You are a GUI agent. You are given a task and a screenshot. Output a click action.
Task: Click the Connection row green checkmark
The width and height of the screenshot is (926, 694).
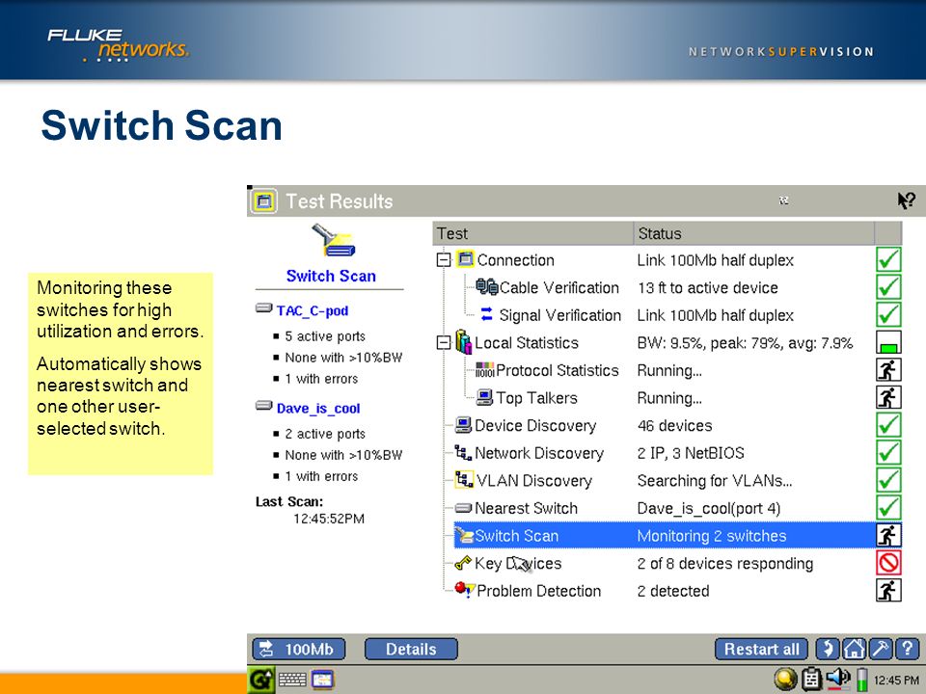pos(888,259)
